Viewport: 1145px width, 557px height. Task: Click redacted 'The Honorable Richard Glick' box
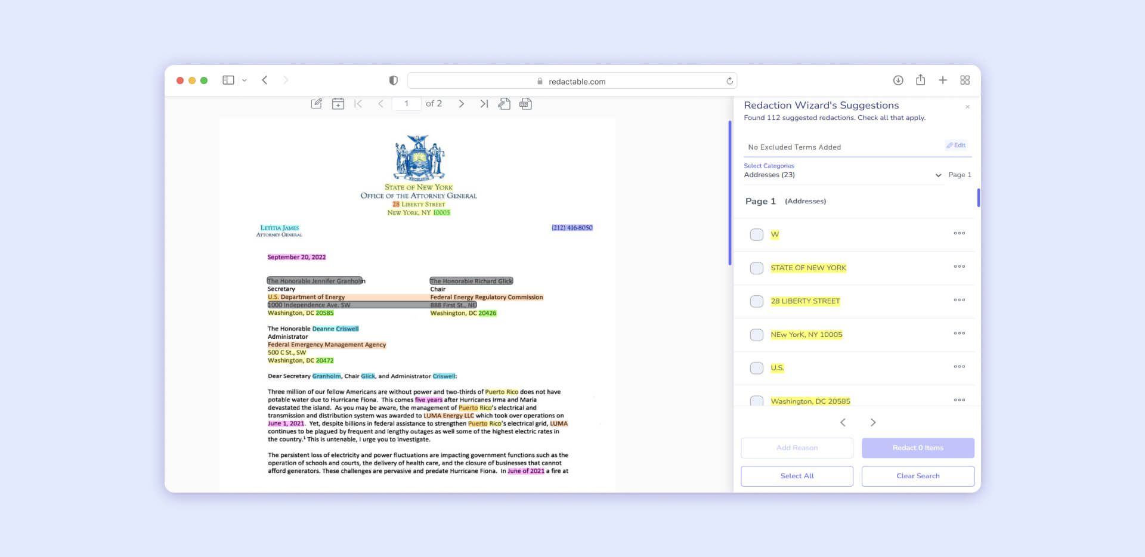tap(471, 281)
